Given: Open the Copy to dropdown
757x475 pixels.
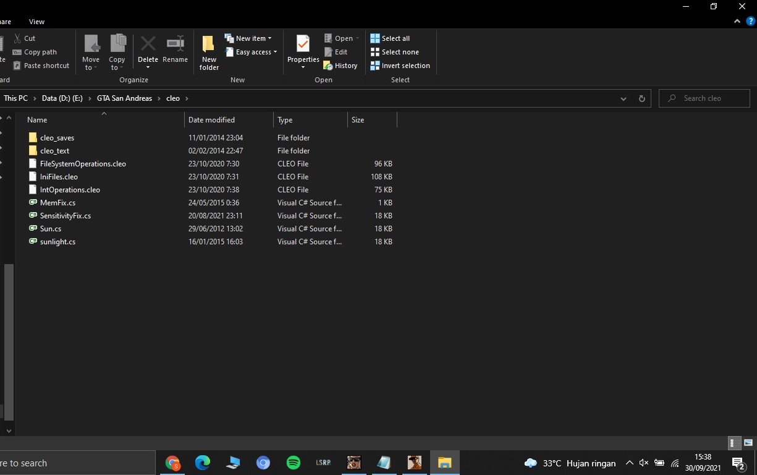Looking at the screenshot, I should pyautogui.click(x=117, y=52).
